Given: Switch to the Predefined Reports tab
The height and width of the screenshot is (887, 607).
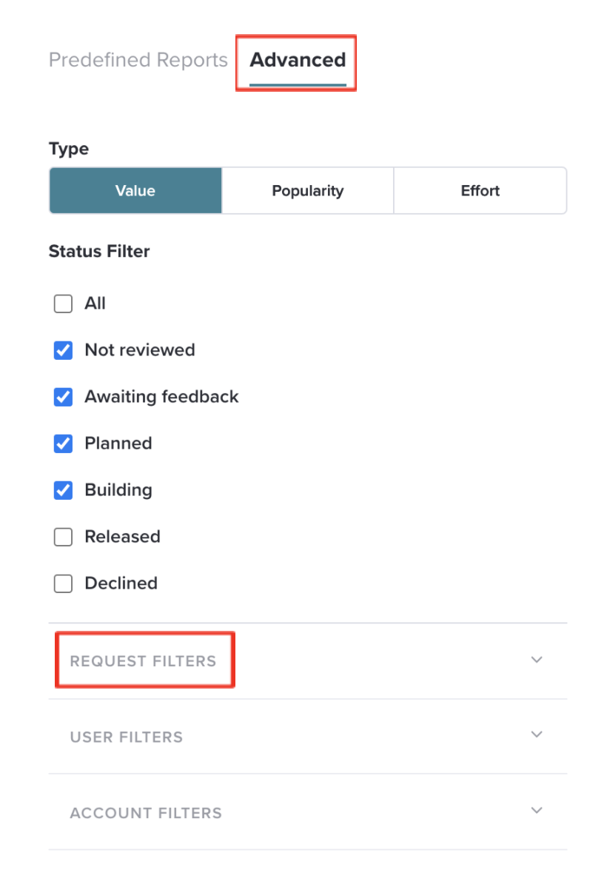Looking at the screenshot, I should [138, 59].
